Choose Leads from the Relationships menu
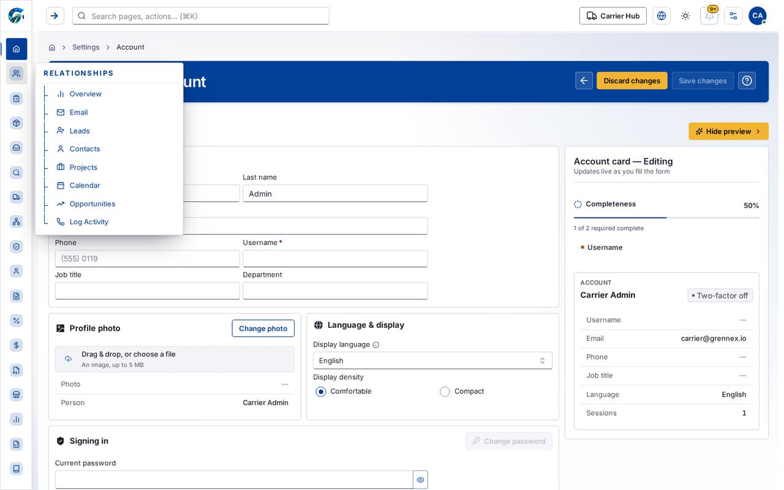 point(80,131)
